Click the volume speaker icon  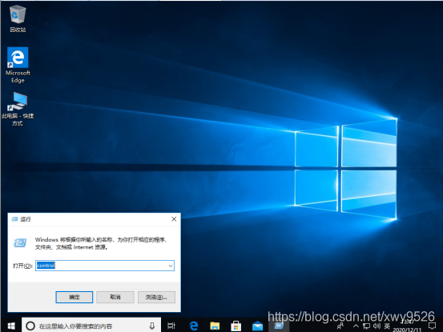pos(377,326)
